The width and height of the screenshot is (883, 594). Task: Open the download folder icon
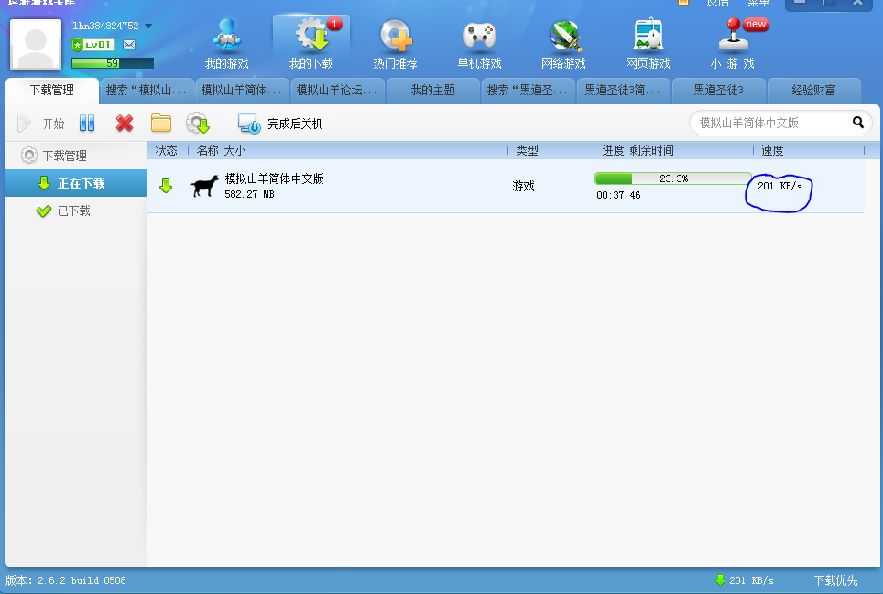click(161, 123)
